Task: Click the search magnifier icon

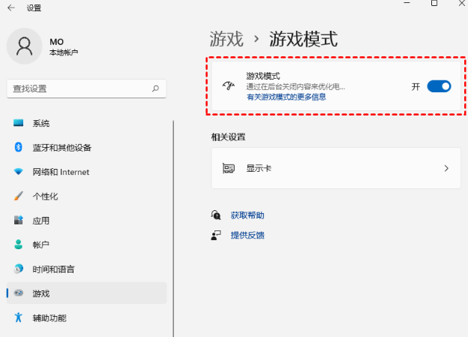Action: click(x=155, y=89)
